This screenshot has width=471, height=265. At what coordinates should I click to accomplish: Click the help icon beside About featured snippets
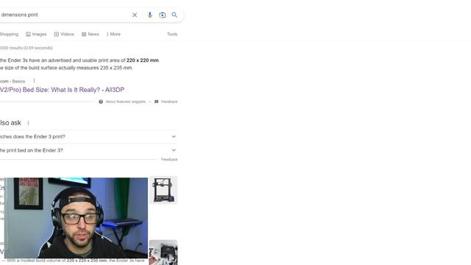(x=101, y=102)
